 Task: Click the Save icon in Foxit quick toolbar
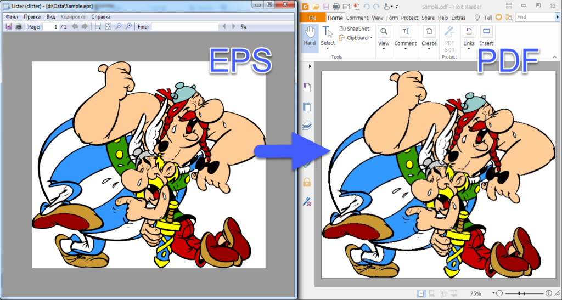pyautogui.click(x=326, y=6)
